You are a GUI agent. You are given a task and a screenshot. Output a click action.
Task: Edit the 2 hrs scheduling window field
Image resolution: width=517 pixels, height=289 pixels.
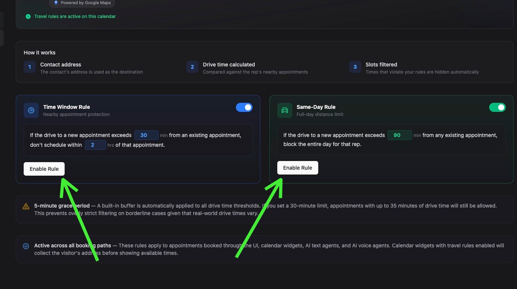[x=95, y=145]
